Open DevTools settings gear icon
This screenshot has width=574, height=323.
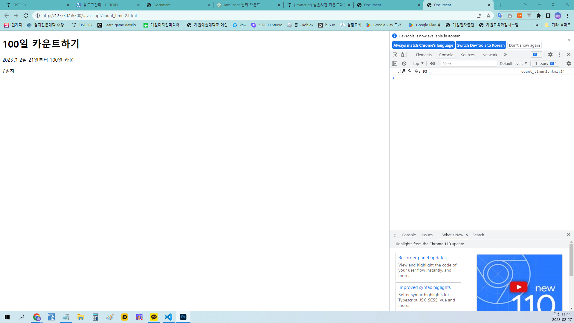tap(550, 55)
